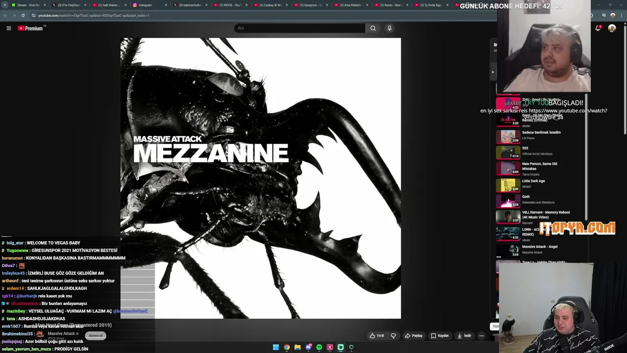Switch to the Gazapizm tab

click(x=311, y=5)
